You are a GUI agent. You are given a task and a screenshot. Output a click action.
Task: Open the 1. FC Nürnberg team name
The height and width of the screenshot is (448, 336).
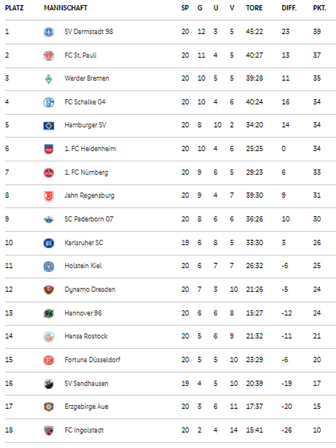86,172
